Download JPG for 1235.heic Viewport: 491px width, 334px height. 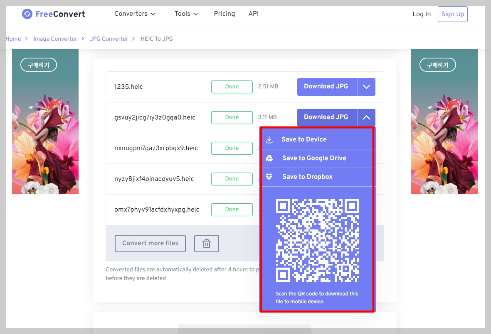pyautogui.click(x=327, y=87)
